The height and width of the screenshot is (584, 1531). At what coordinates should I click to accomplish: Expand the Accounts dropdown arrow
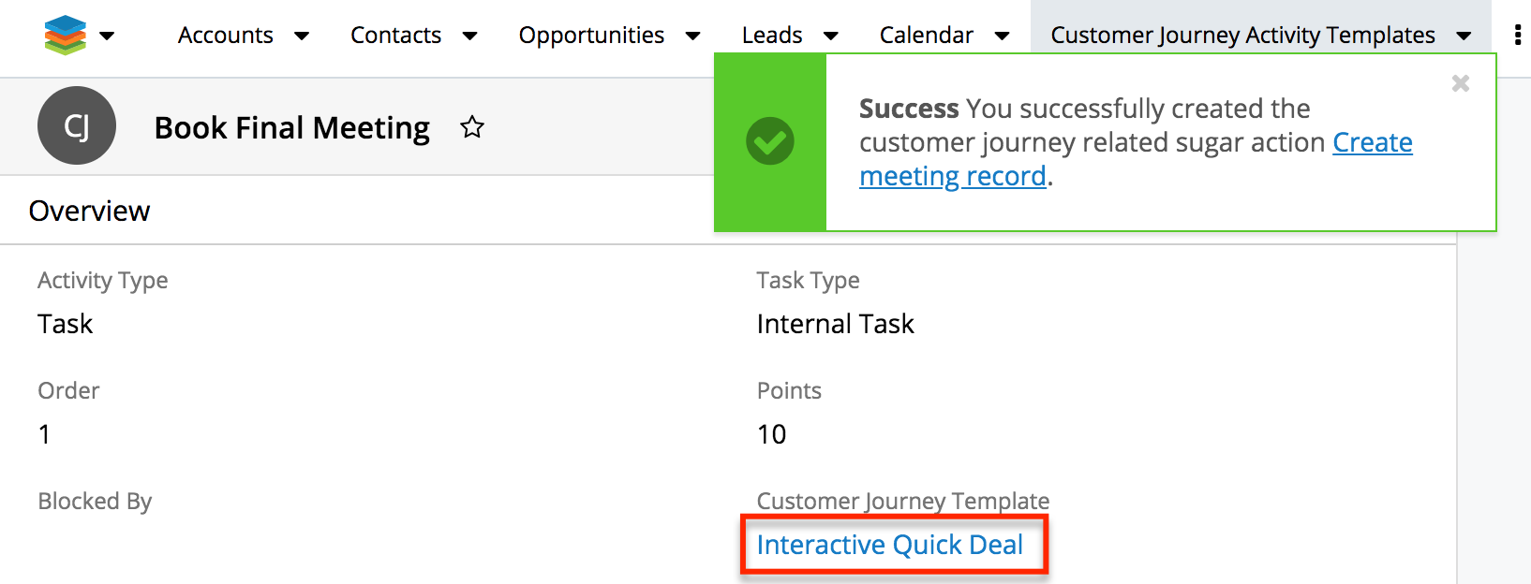(x=302, y=36)
